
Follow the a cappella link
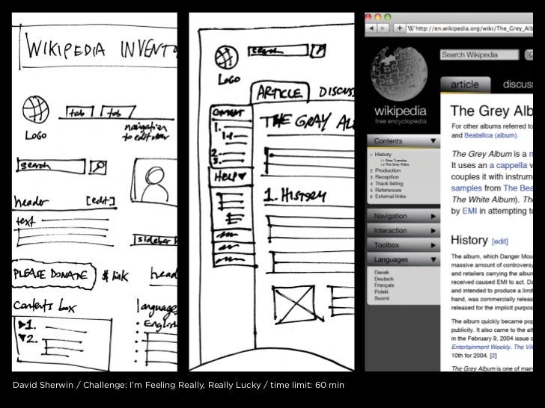pyautogui.click(x=508, y=165)
